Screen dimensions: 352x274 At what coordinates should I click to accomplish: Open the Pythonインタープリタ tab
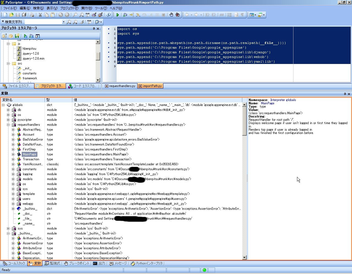tap(147, 263)
